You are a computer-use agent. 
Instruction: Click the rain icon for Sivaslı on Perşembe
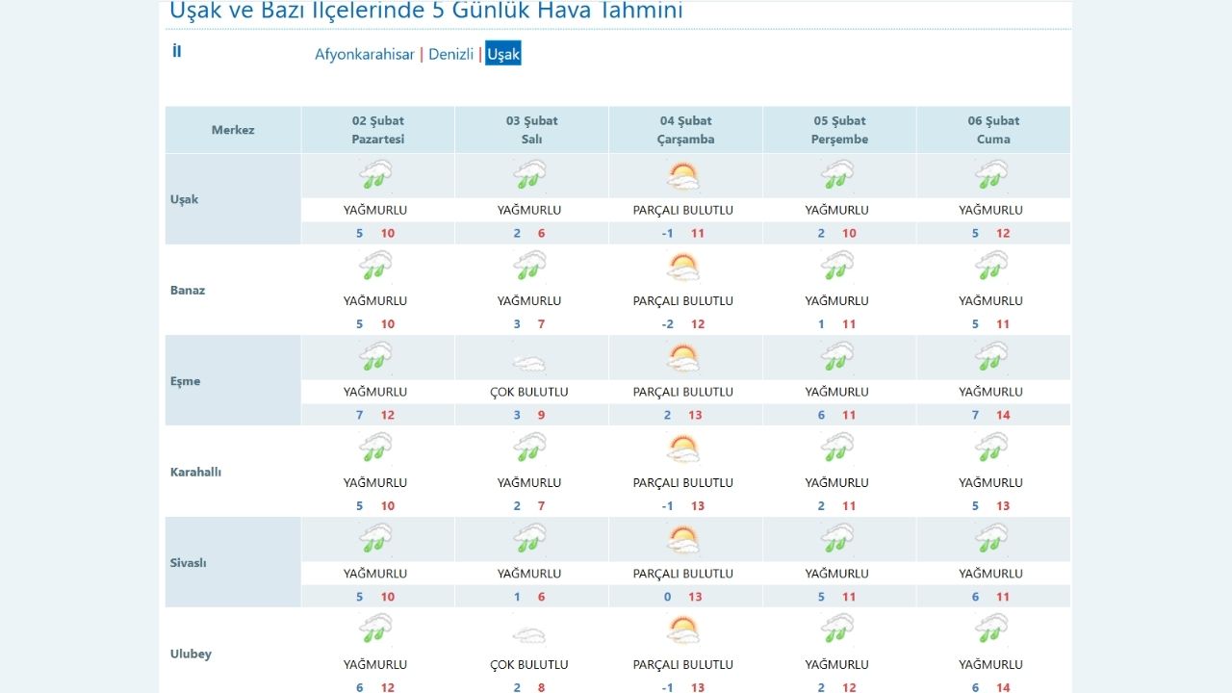(837, 538)
